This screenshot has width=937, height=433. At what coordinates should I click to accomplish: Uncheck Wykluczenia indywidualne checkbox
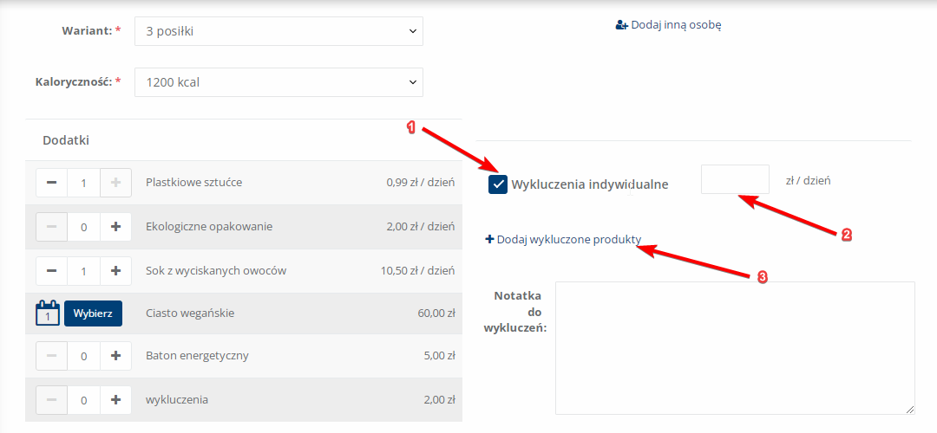(x=498, y=184)
